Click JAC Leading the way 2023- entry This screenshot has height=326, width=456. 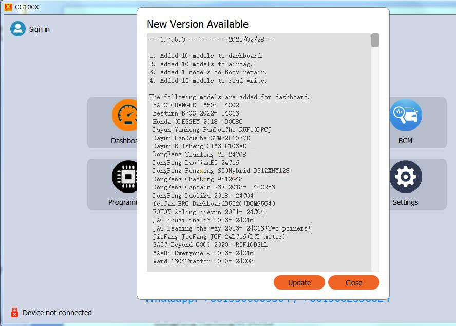click(x=232, y=228)
